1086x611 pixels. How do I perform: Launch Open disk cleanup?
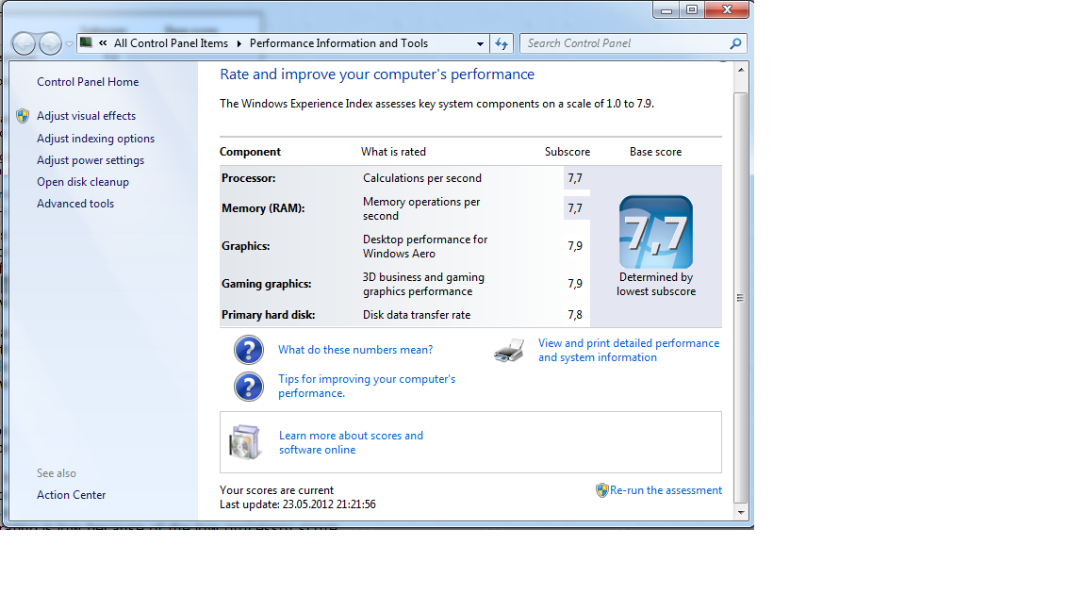[82, 181]
